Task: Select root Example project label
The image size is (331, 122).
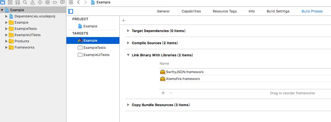Action: click(17, 10)
